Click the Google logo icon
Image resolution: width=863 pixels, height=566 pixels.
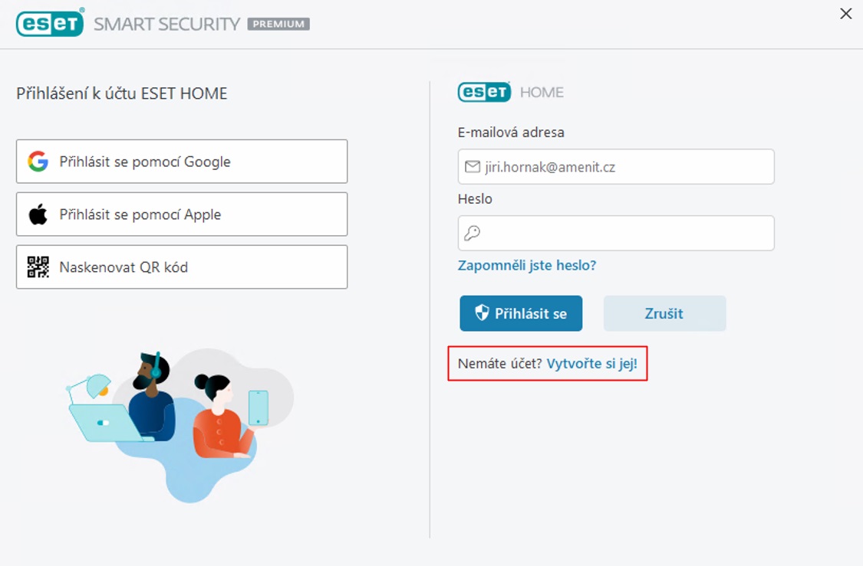38,162
